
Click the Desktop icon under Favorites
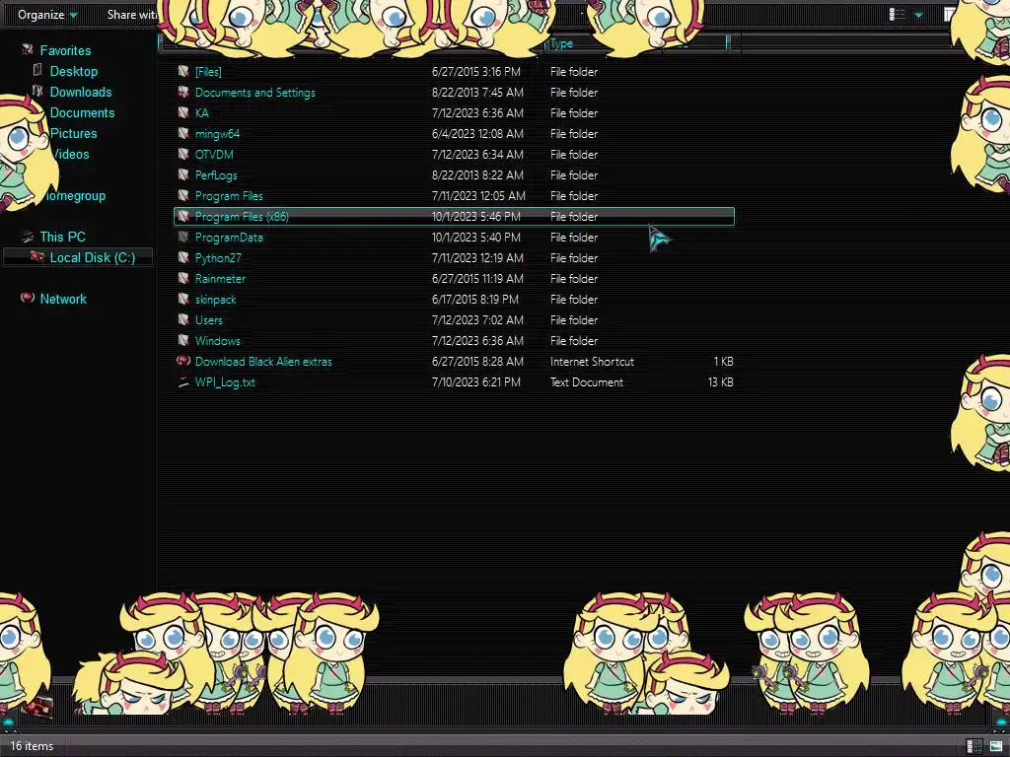click(38, 70)
